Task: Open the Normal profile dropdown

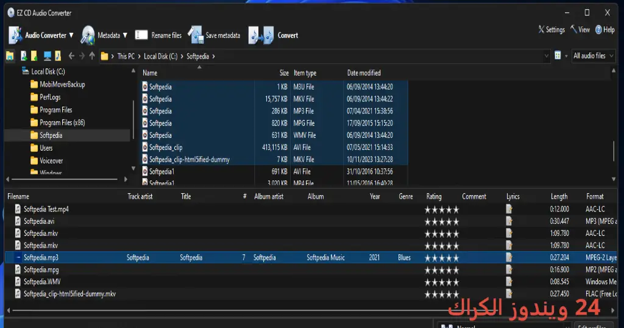Action: point(505,326)
